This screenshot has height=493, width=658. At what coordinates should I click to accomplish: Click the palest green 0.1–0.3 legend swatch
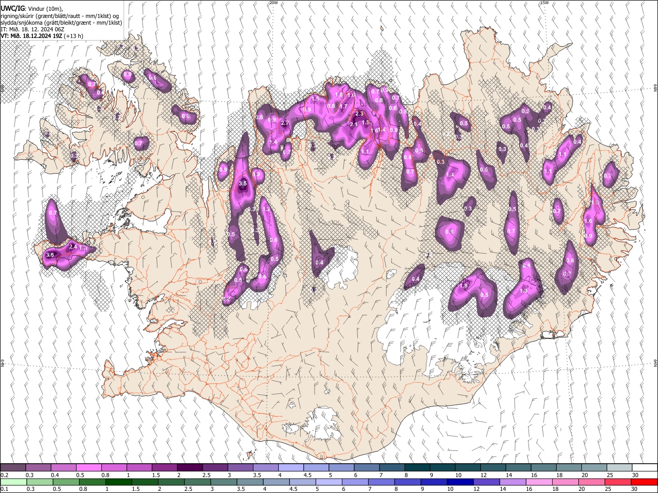13,482
